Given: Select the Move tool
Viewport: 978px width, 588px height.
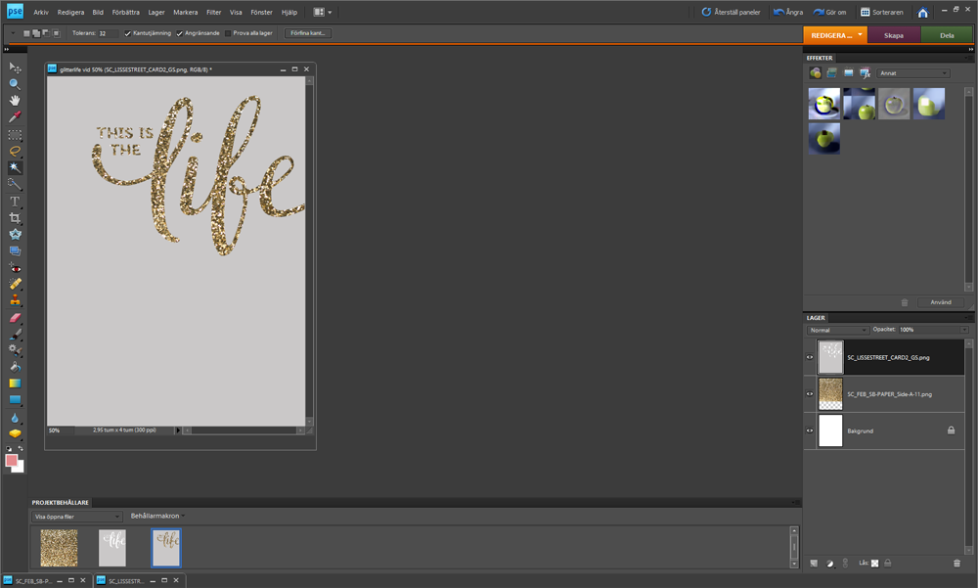Looking at the screenshot, I should [x=14, y=68].
